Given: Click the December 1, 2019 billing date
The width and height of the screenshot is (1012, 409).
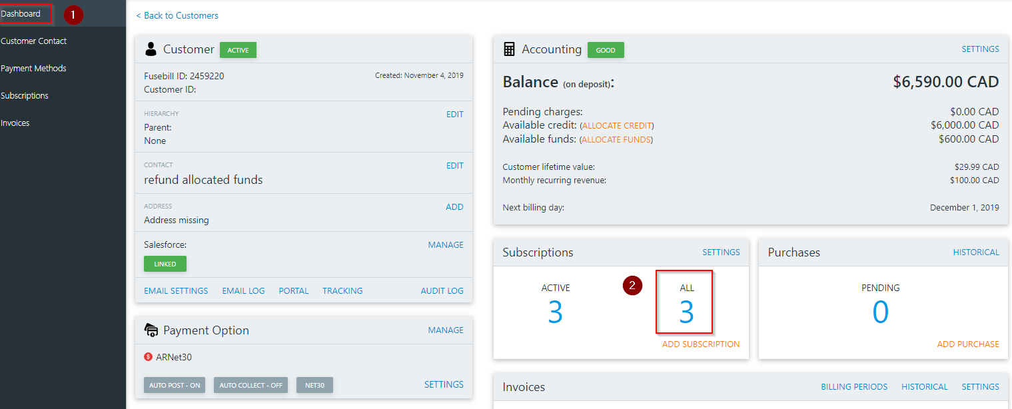Looking at the screenshot, I should (x=965, y=208).
